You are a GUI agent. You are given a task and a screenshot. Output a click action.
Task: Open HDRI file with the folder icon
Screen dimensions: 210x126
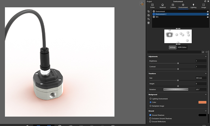pyautogui.click(x=203, y=52)
